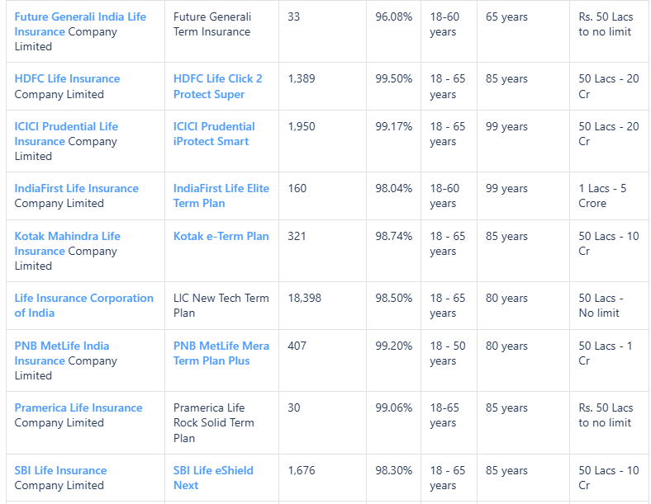Open Kotak e-Term Plan link
The width and height of the screenshot is (651, 504).
221,237
